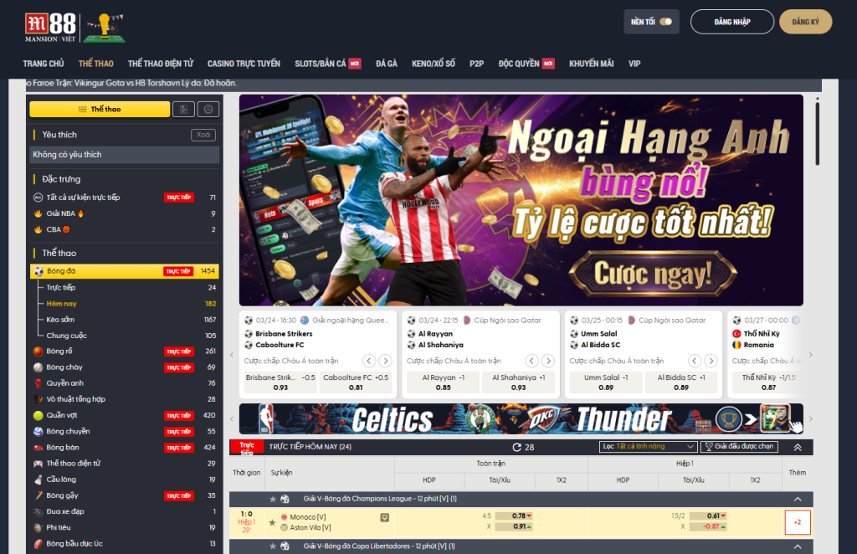Open the Slots/Bắn cá menu
This screenshot has width=857, height=554.
pos(321,64)
